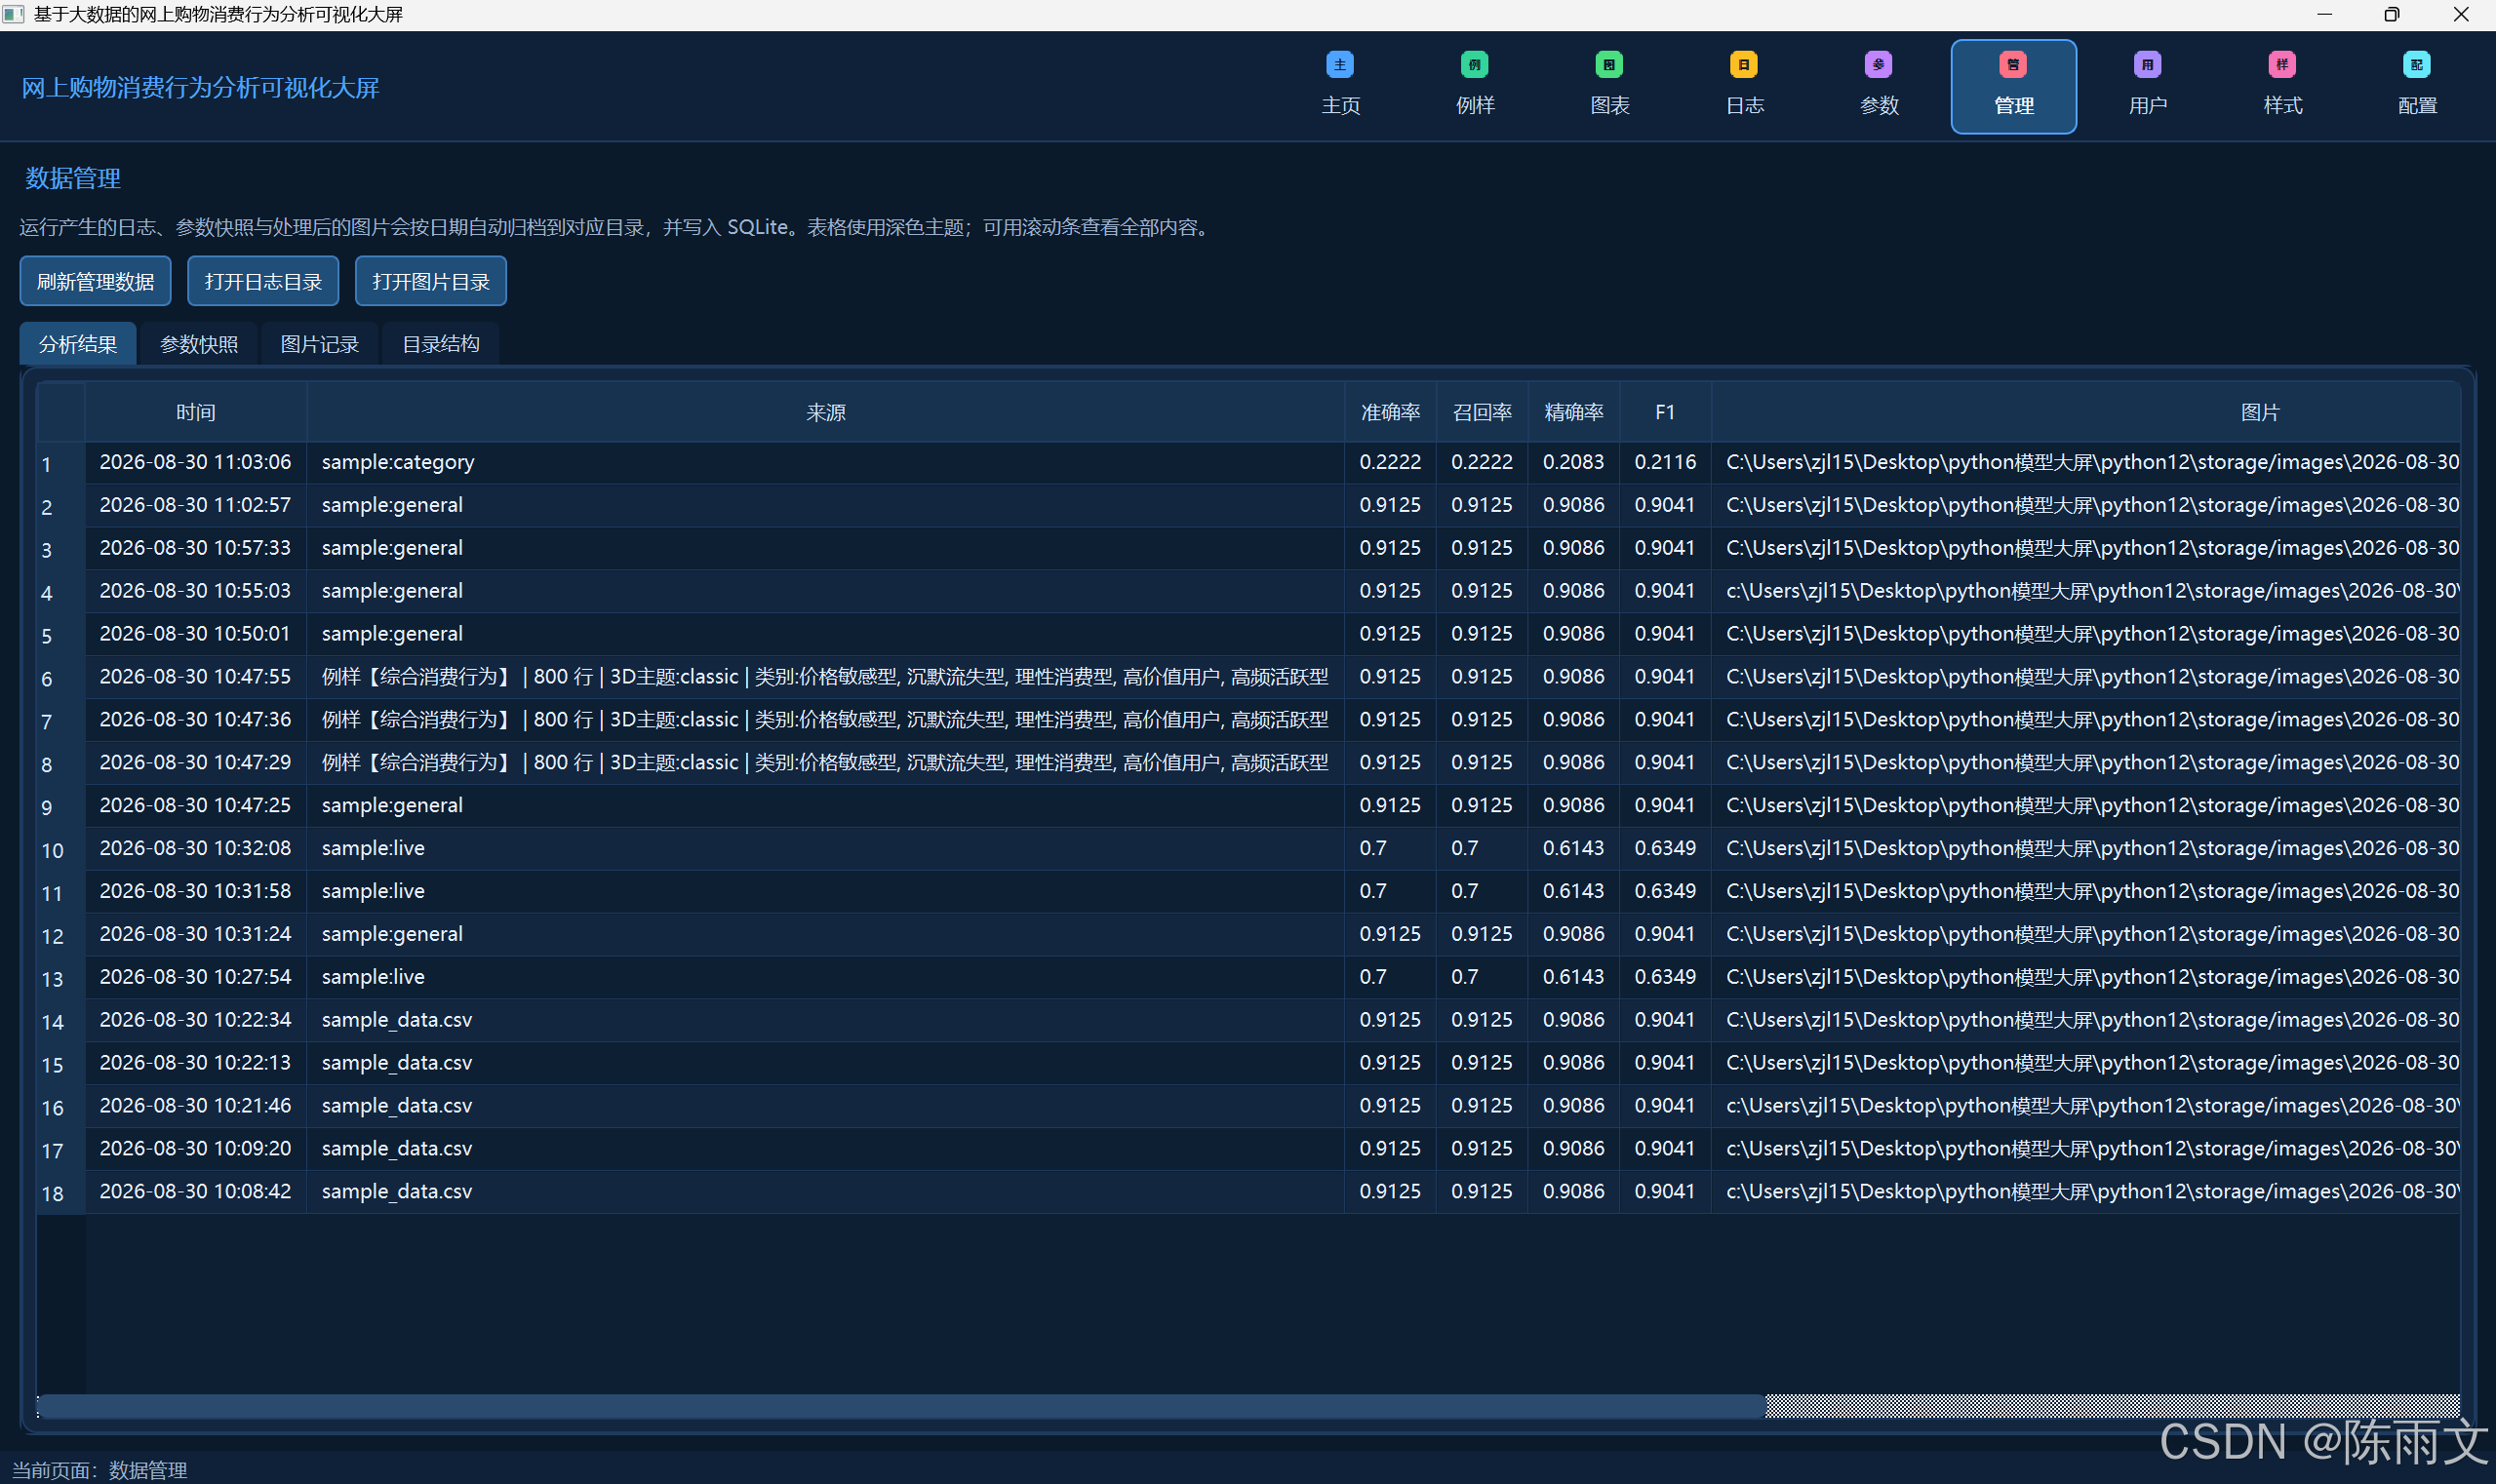Switch to the 图片记录 tab
Screen dimensions: 2496x1484
coord(319,344)
